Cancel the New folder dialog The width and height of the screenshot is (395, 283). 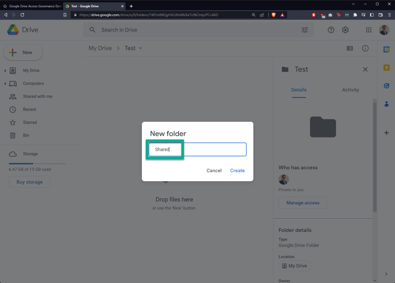pos(214,170)
